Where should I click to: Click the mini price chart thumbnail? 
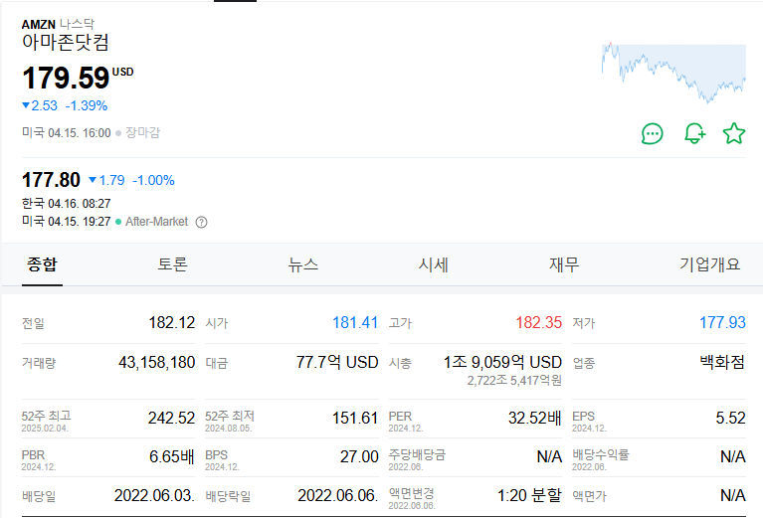673,73
